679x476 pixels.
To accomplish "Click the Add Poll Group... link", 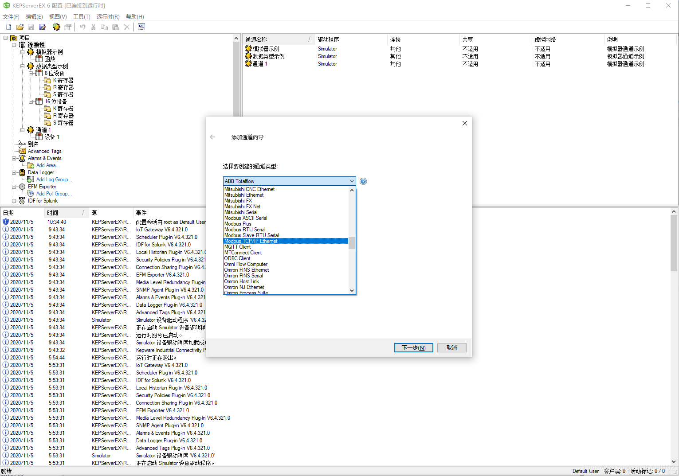I will coord(54,194).
